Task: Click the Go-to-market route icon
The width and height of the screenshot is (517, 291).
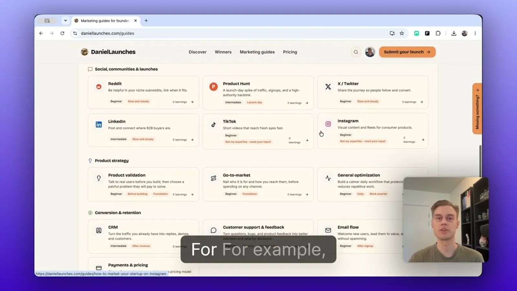Action: (213, 178)
